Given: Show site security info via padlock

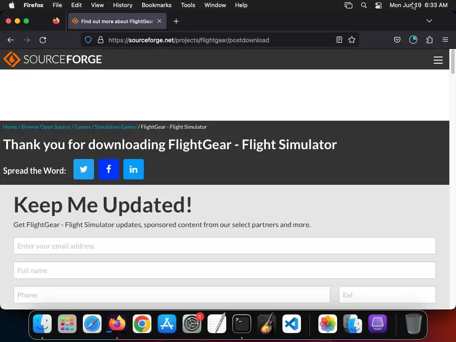Looking at the screenshot, I should pyautogui.click(x=101, y=40).
